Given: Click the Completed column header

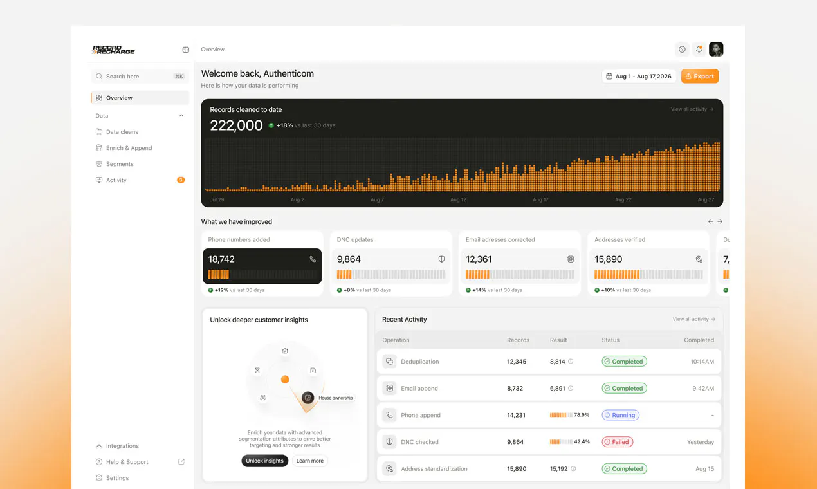Looking at the screenshot, I should pyautogui.click(x=699, y=340).
